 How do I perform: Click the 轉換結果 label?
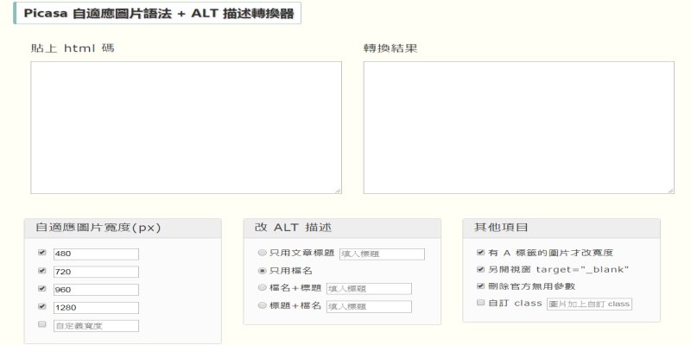390,48
